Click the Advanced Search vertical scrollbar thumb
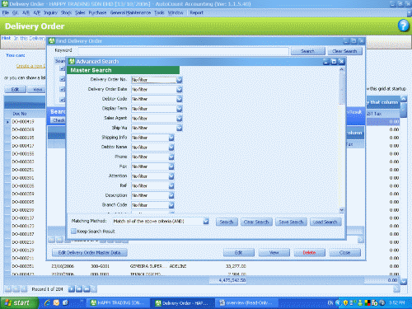412x309 pixels. pos(342,88)
